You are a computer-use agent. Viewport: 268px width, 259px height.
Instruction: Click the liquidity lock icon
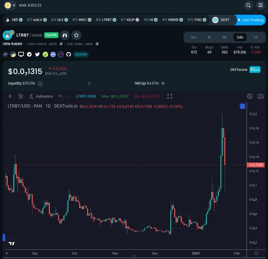40,83
